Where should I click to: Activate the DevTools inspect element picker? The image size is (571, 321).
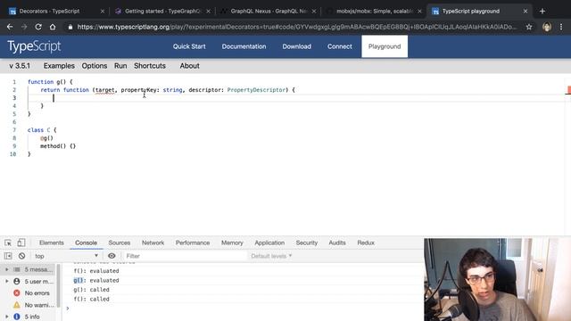point(8,243)
